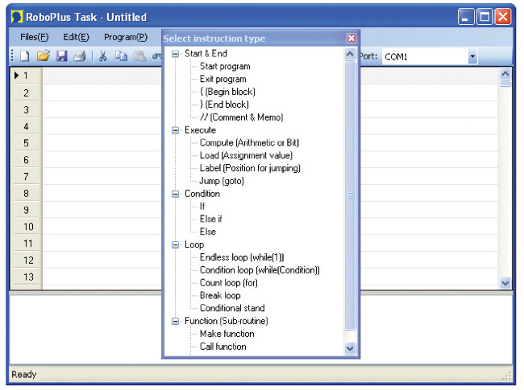Collapse the Execute tree group
The width and height of the screenshot is (524, 390).
click(175, 130)
